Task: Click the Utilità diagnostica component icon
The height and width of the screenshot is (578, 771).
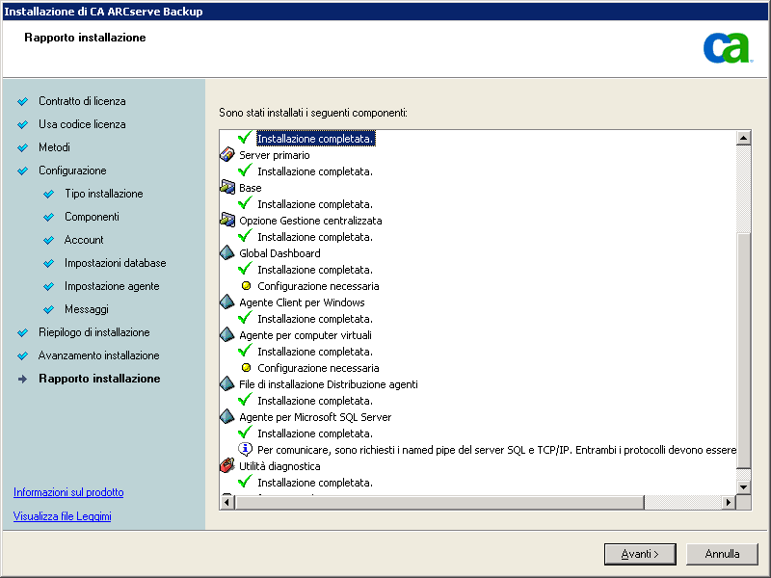Action: (228, 465)
